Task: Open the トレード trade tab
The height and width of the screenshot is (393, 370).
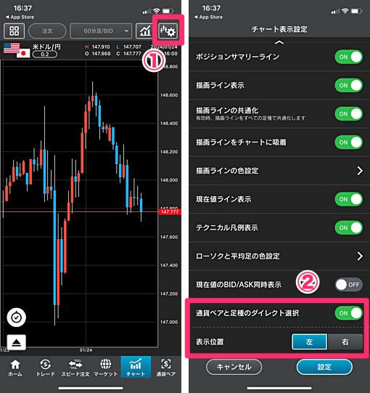Action: (x=45, y=368)
